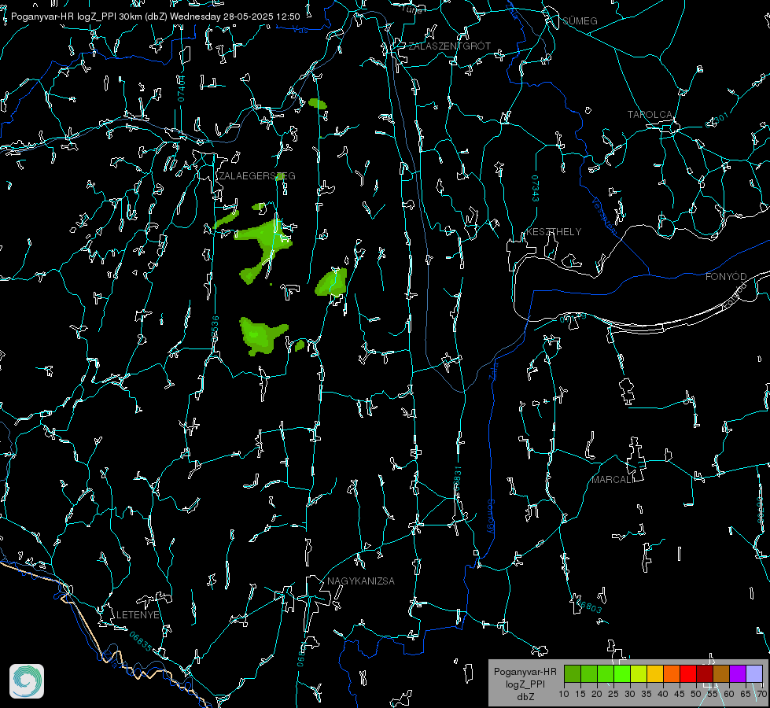Click the logZ_PPI legend label
770x708 pixels.
pyautogui.click(x=525, y=684)
